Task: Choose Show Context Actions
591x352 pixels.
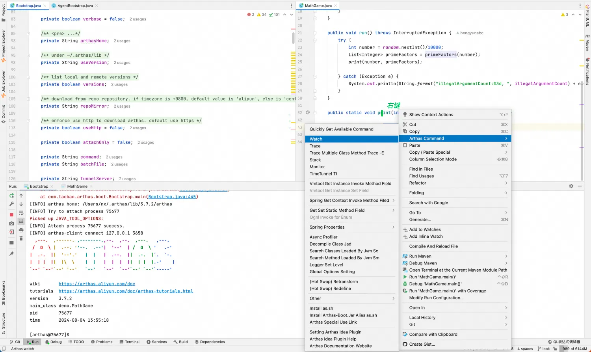Action: pyautogui.click(x=455, y=115)
